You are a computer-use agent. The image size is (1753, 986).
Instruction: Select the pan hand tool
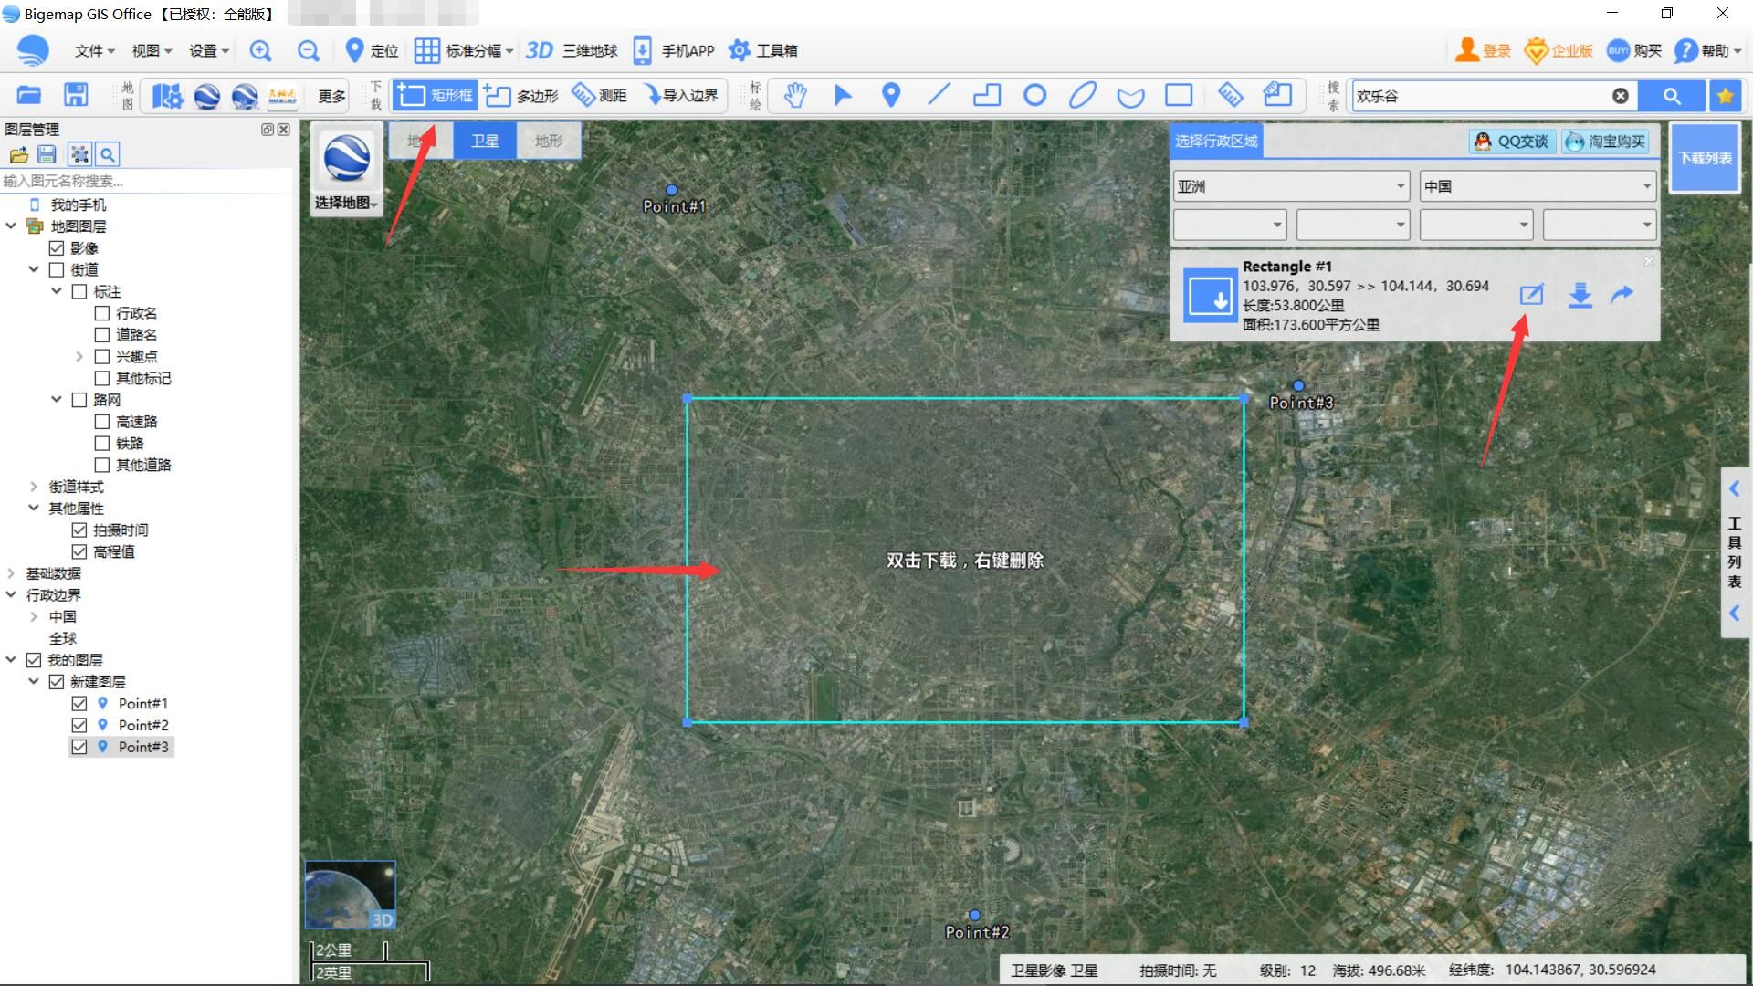click(x=795, y=95)
